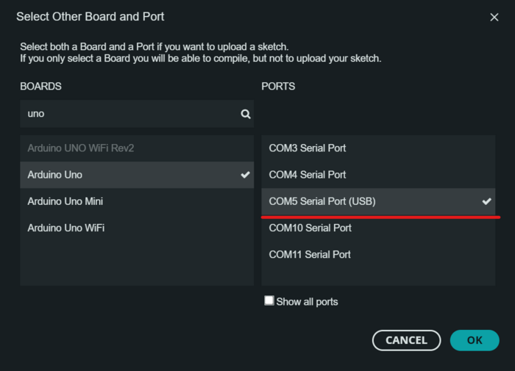The width and height of the screenshot is (515, 371).
Task: Focus the board search field containing 'uno'
Action: point(129,114)
